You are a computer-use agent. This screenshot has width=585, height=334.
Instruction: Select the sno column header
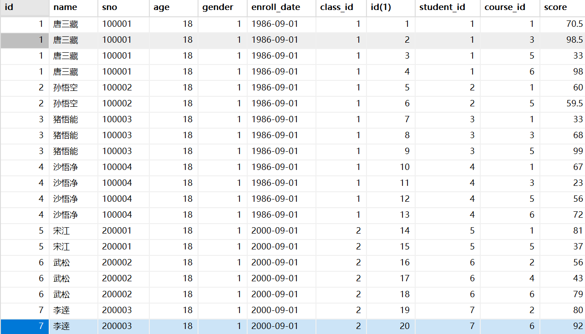point(123,7)
